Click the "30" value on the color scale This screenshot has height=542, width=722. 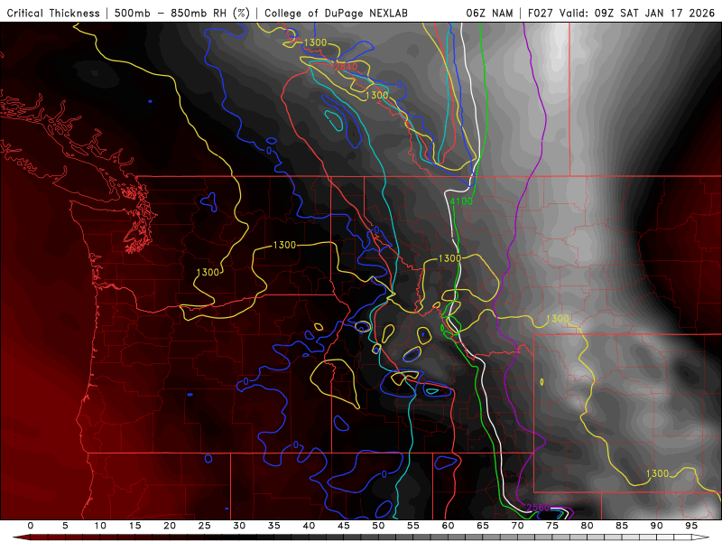pos(239,526)
